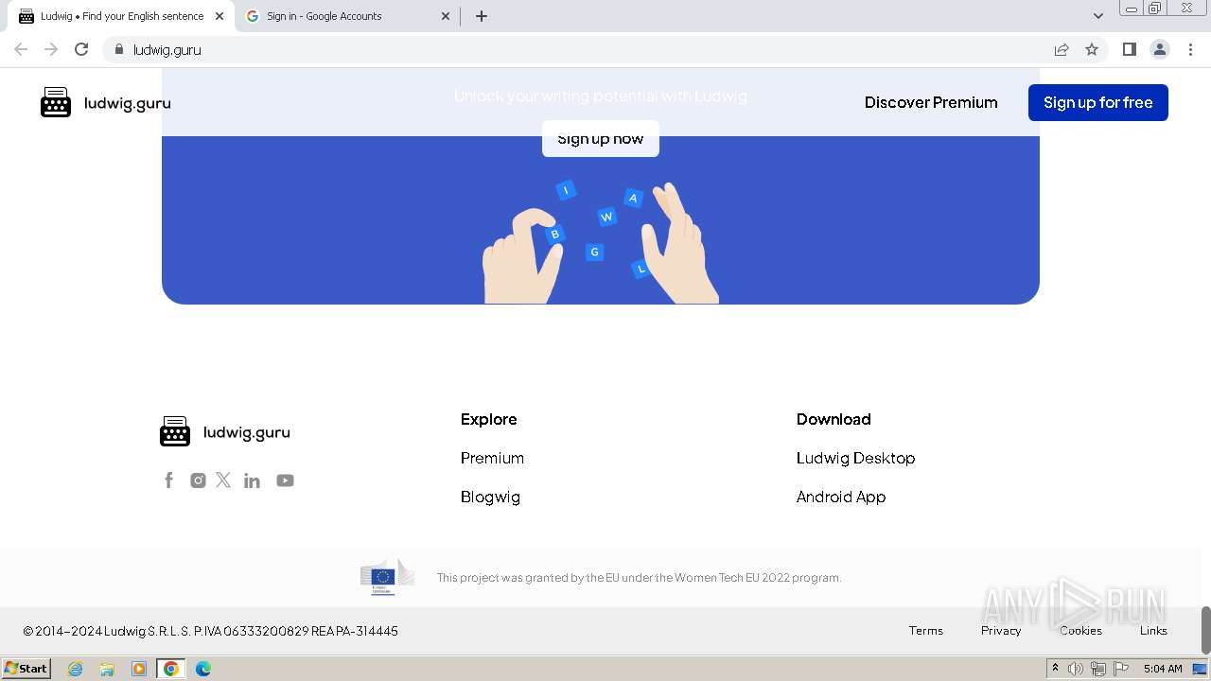Image resolution: width=1211 pixels, height=681 pixels.
Task: Open a new tab with the plus icon
Action: 482,16
